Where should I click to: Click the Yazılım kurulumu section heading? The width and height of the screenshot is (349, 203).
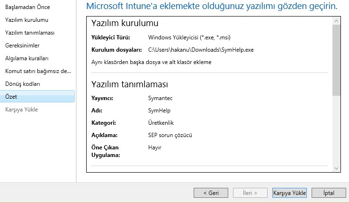point(125,23)
